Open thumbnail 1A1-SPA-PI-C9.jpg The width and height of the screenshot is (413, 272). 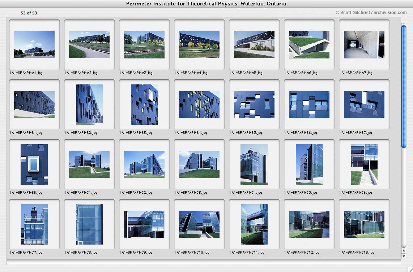pos(144,224)
